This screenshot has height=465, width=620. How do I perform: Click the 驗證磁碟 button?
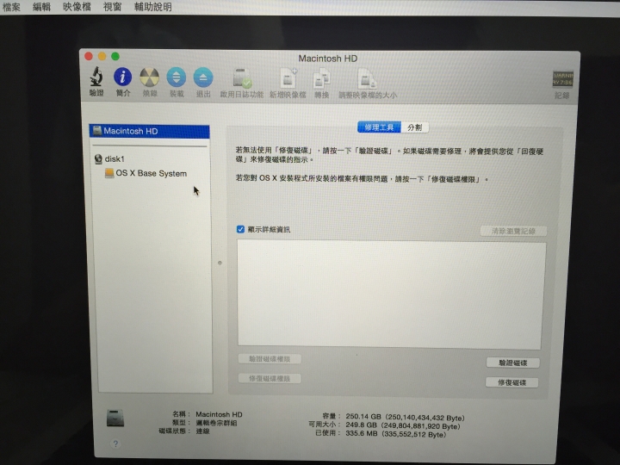coord(512,363)
